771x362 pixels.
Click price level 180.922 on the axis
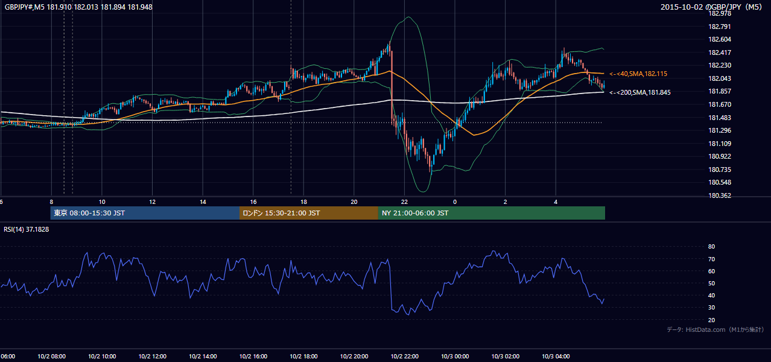coord(720,156)
